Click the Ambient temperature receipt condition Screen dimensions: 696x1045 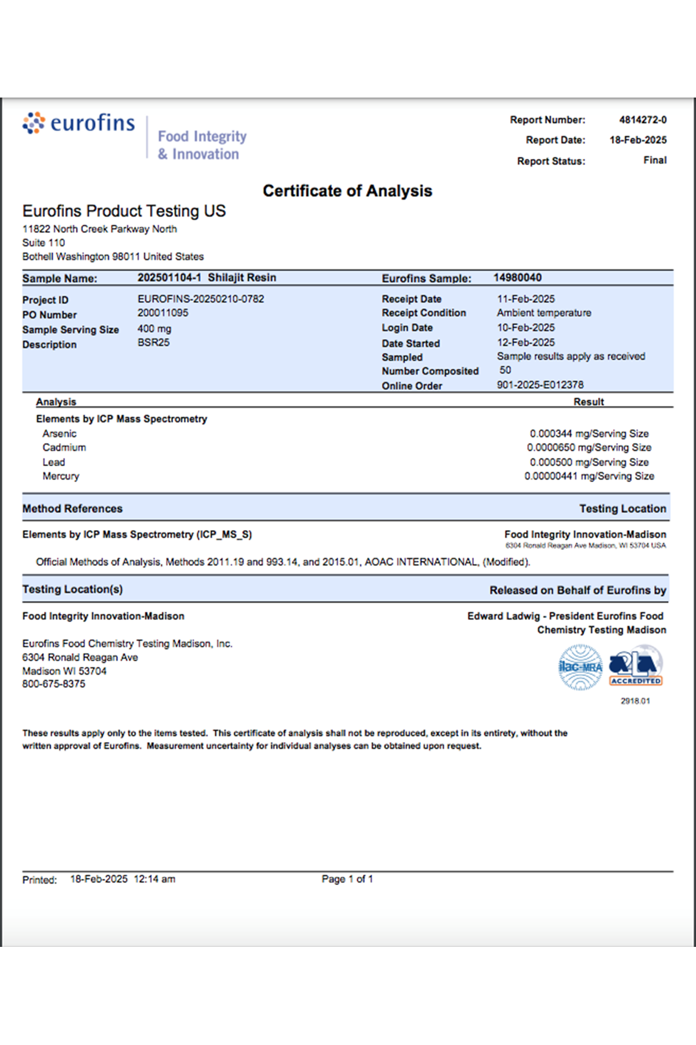(x=544, y=313)
